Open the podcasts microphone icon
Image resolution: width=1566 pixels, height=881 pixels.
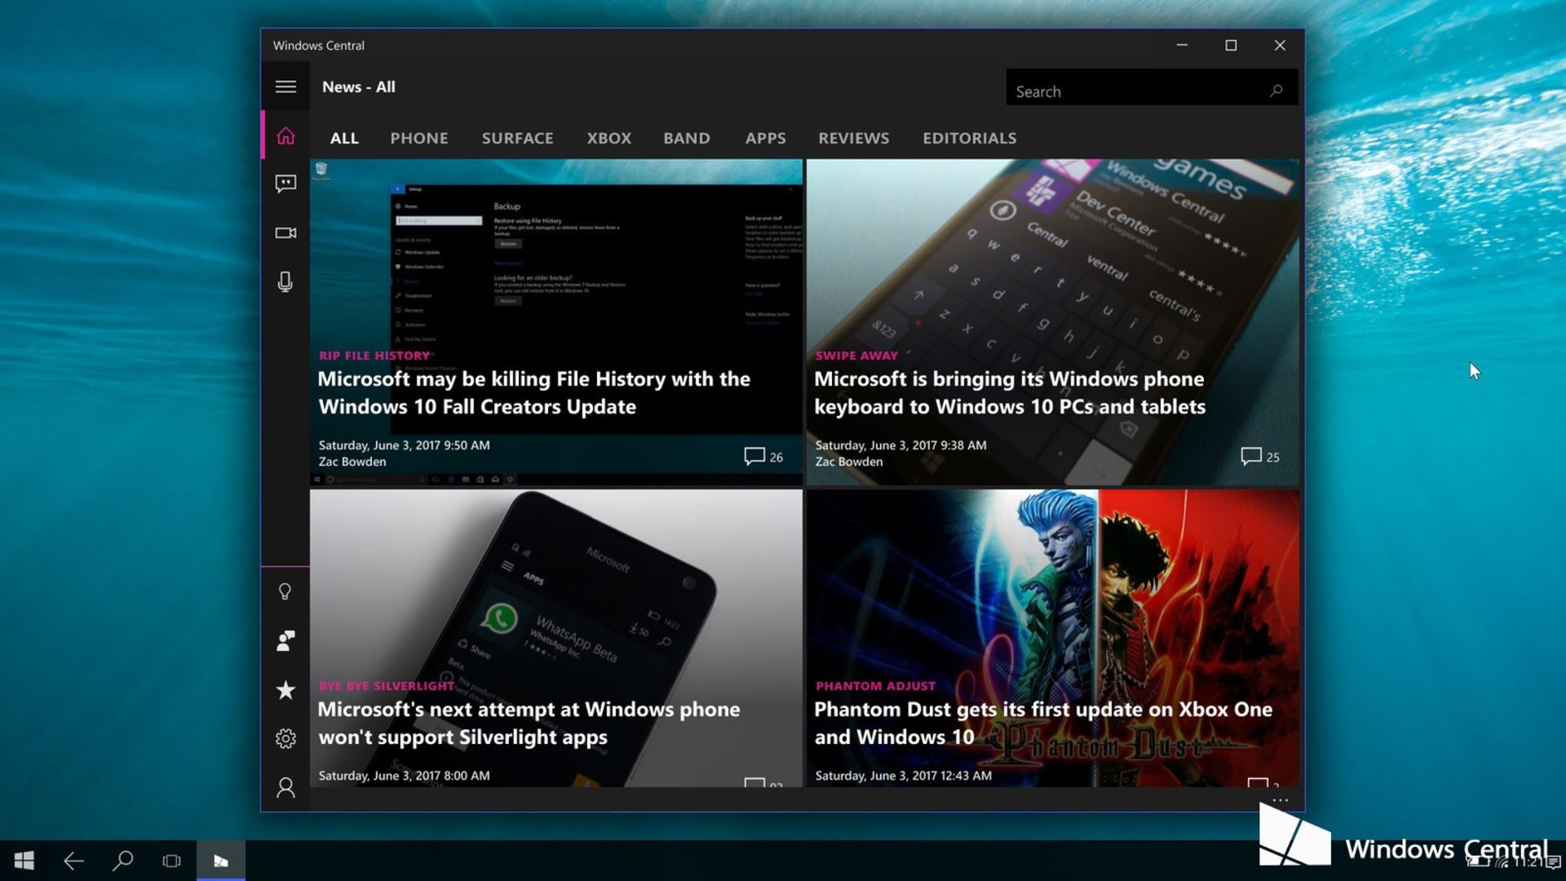coord(285,282)
